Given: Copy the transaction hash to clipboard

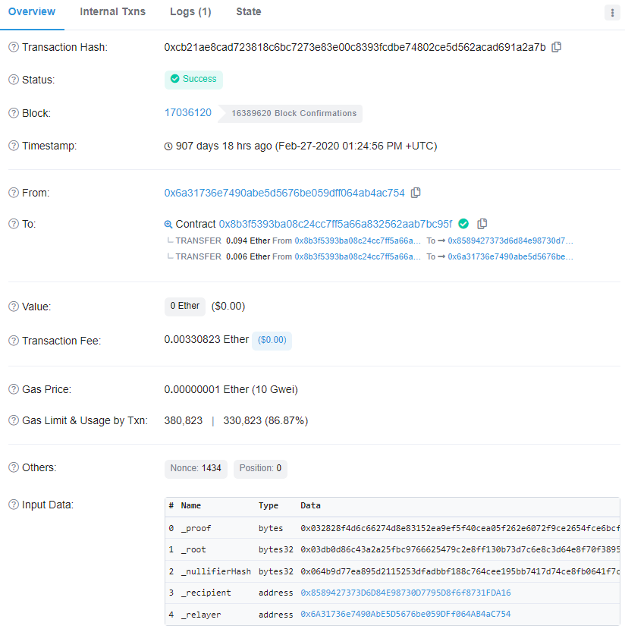Looking at the screenshot, I should coord(557,47).
